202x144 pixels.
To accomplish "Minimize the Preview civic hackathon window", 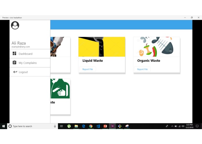I will pos(185,17).
